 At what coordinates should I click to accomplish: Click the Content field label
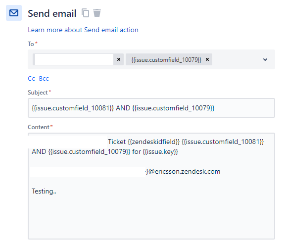tap(39, 127)
